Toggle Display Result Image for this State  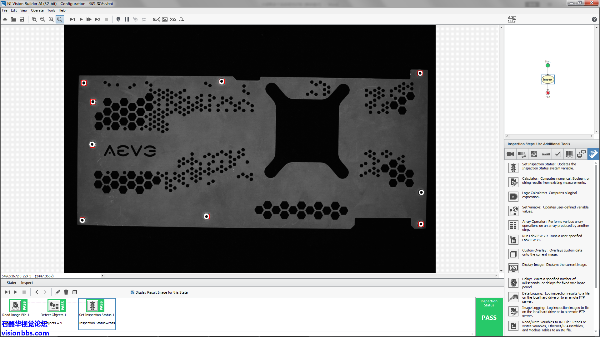click(x=132, y=292)
